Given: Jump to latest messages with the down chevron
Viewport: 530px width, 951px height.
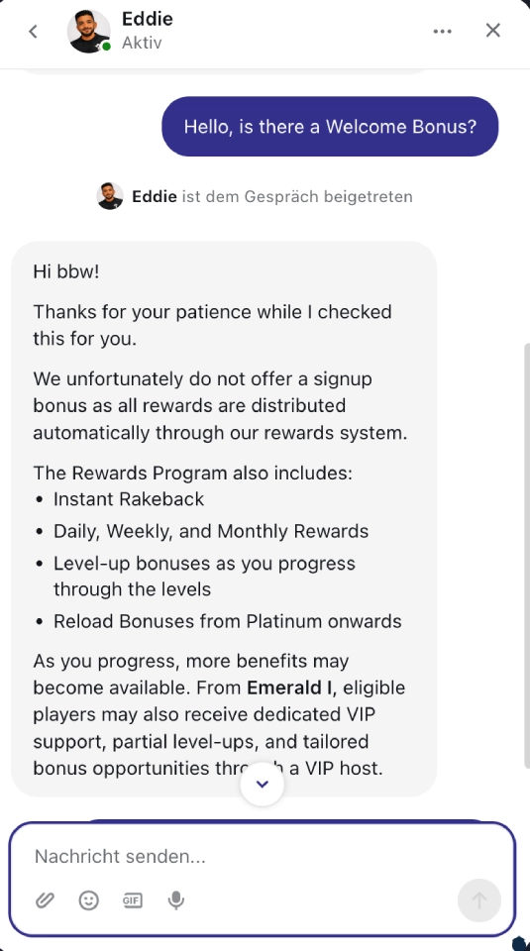Looking at the screenshot, I should pos(262,785).
